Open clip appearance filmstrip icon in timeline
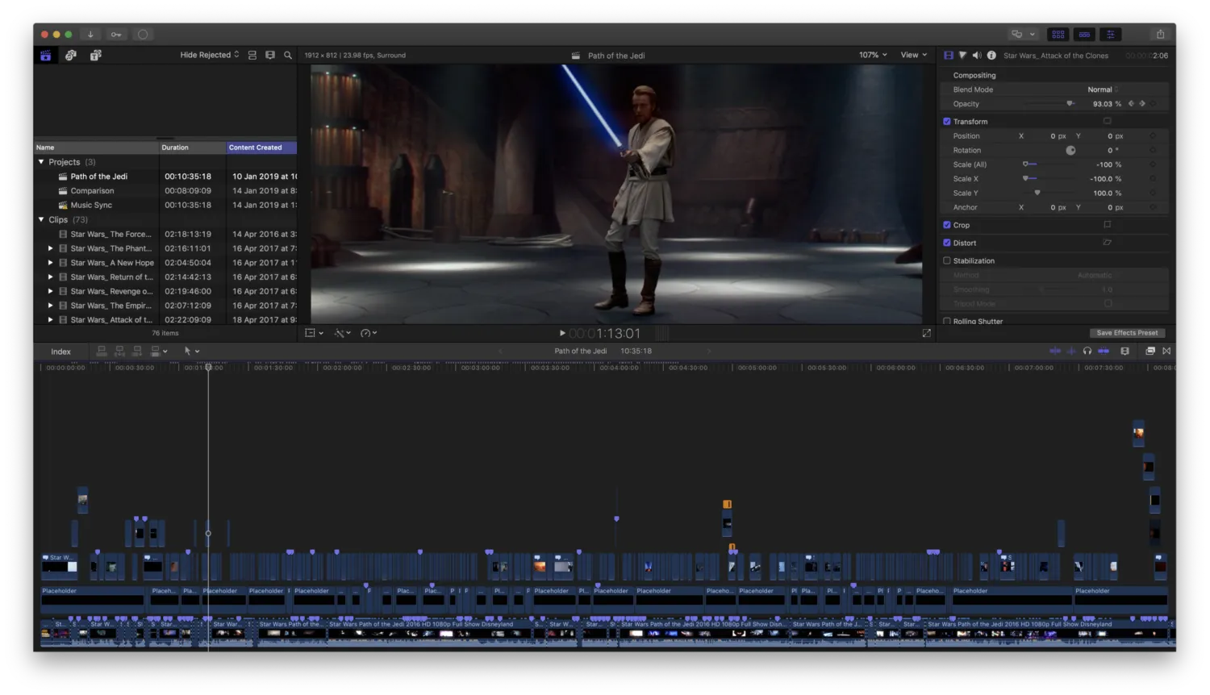 pyautogui.click(x=1124, y=351)
